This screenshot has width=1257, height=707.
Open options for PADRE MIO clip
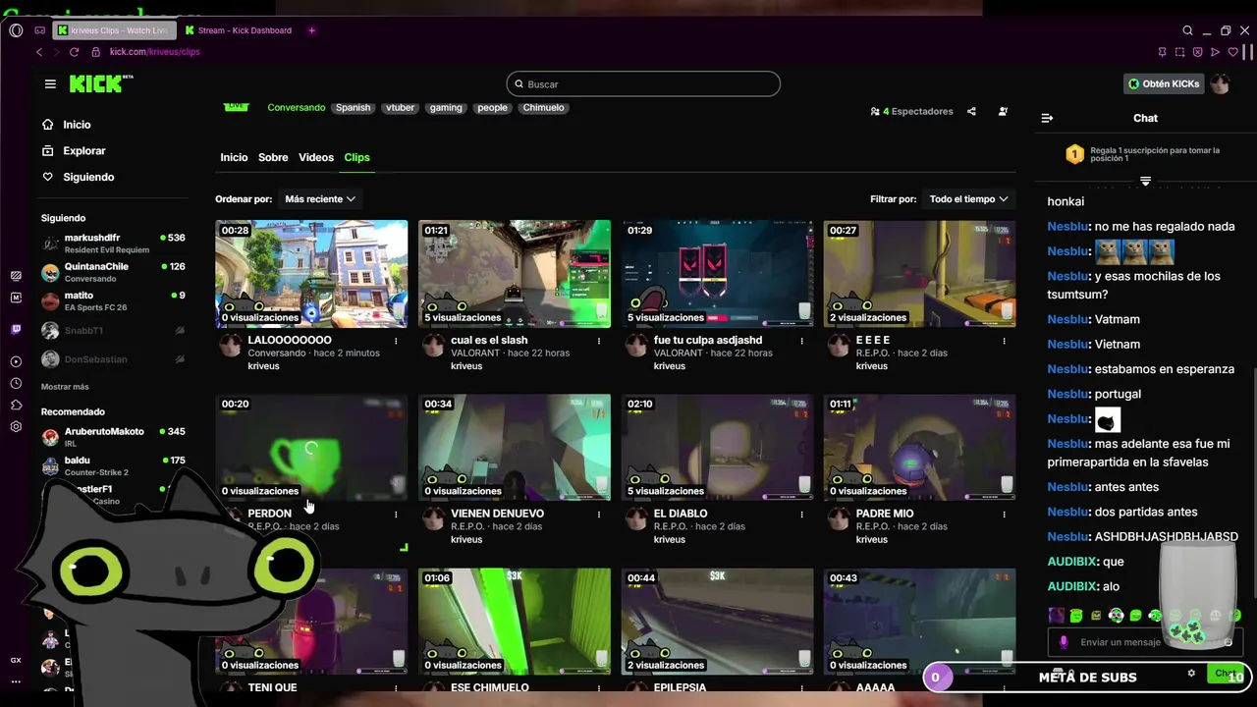tap(1005, 514)
